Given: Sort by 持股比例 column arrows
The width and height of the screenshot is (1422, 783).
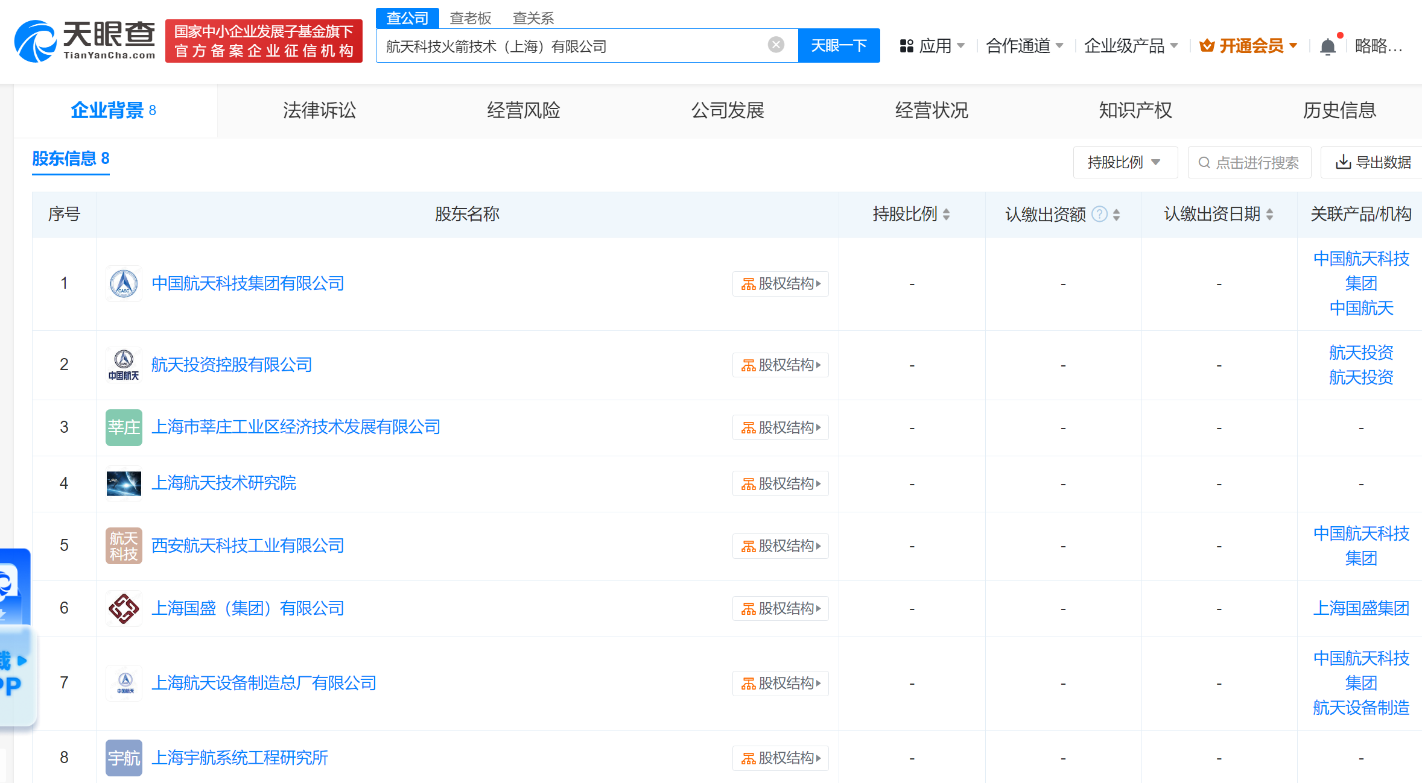Looking at the screenshot, I should click(x=946, y=214).
